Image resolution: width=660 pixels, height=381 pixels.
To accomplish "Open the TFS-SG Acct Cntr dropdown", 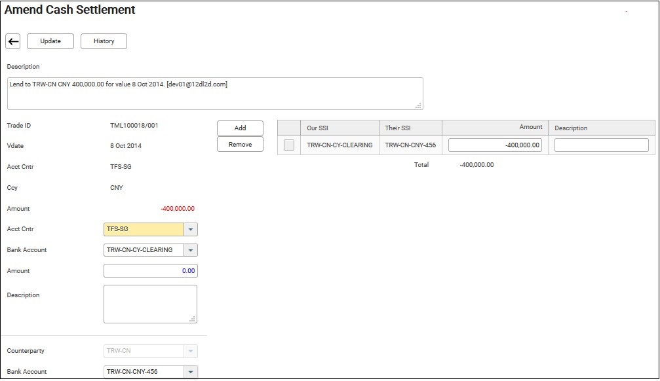I will (x=191, y=229).
